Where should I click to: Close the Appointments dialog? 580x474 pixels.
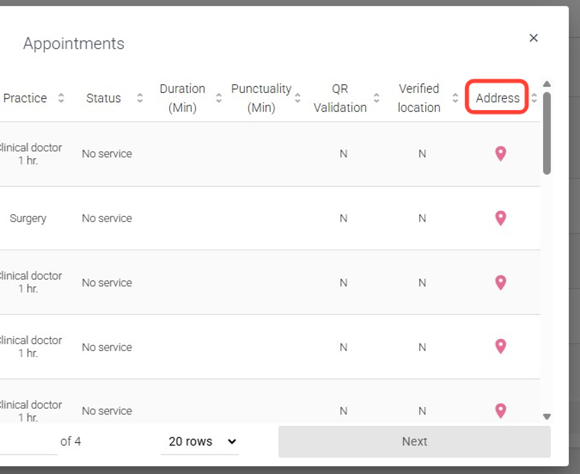pos(534,38)
